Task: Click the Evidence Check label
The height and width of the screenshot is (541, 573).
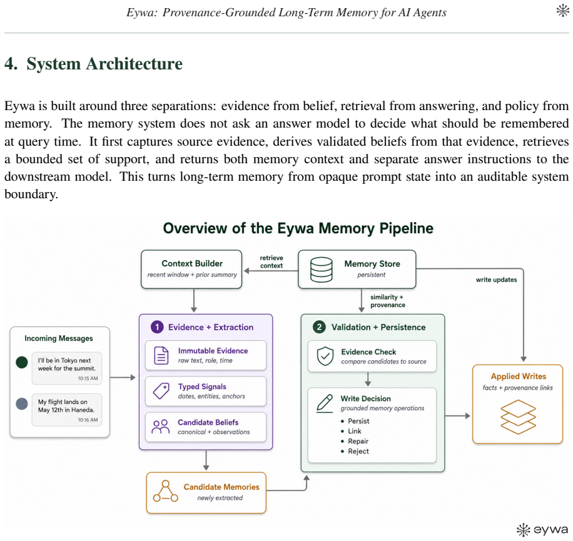Action: (368, 351)
